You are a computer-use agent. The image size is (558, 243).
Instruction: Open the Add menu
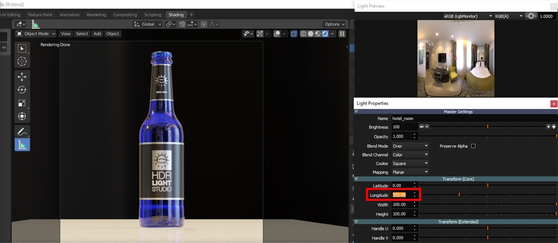pos(97,34)
